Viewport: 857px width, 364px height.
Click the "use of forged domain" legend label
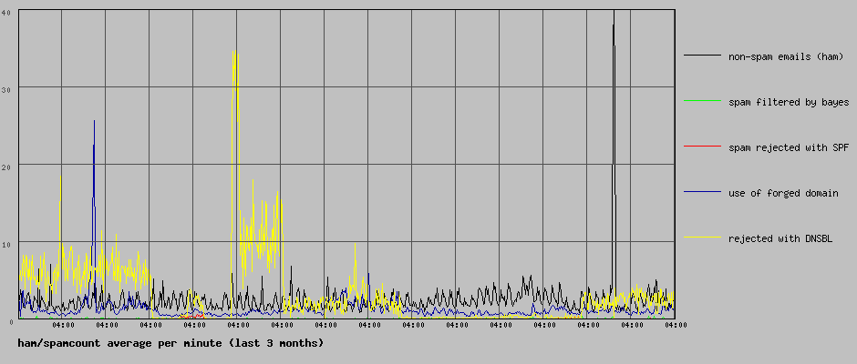coord(782,193)
